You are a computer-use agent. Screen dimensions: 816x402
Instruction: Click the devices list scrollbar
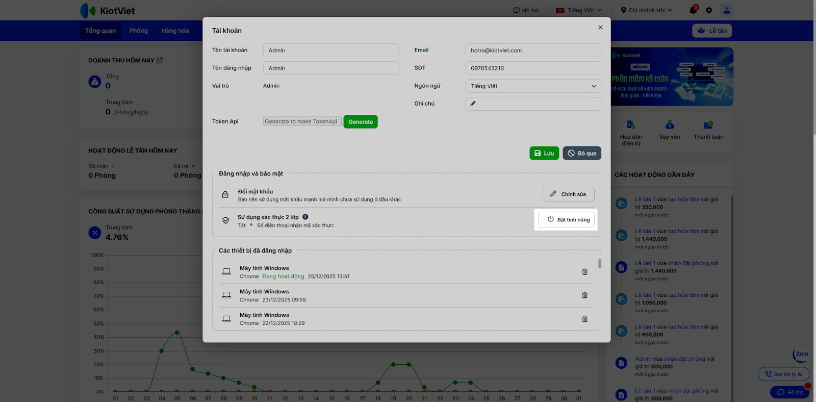(599, 263)
